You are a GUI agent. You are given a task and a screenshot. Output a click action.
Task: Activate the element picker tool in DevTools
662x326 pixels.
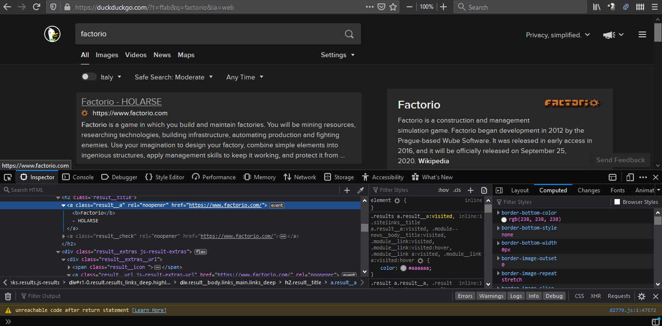(x=8, y=177)
